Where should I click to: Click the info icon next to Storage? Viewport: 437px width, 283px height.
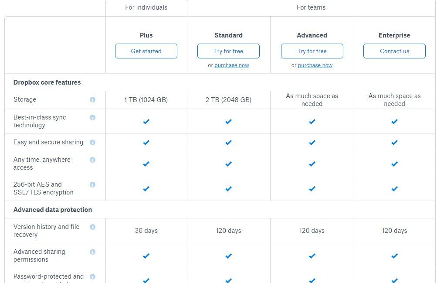pyautogui.click(x=92, y=99)
